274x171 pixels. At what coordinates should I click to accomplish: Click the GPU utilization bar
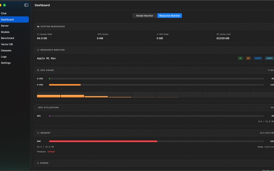(x=157, y=116)
